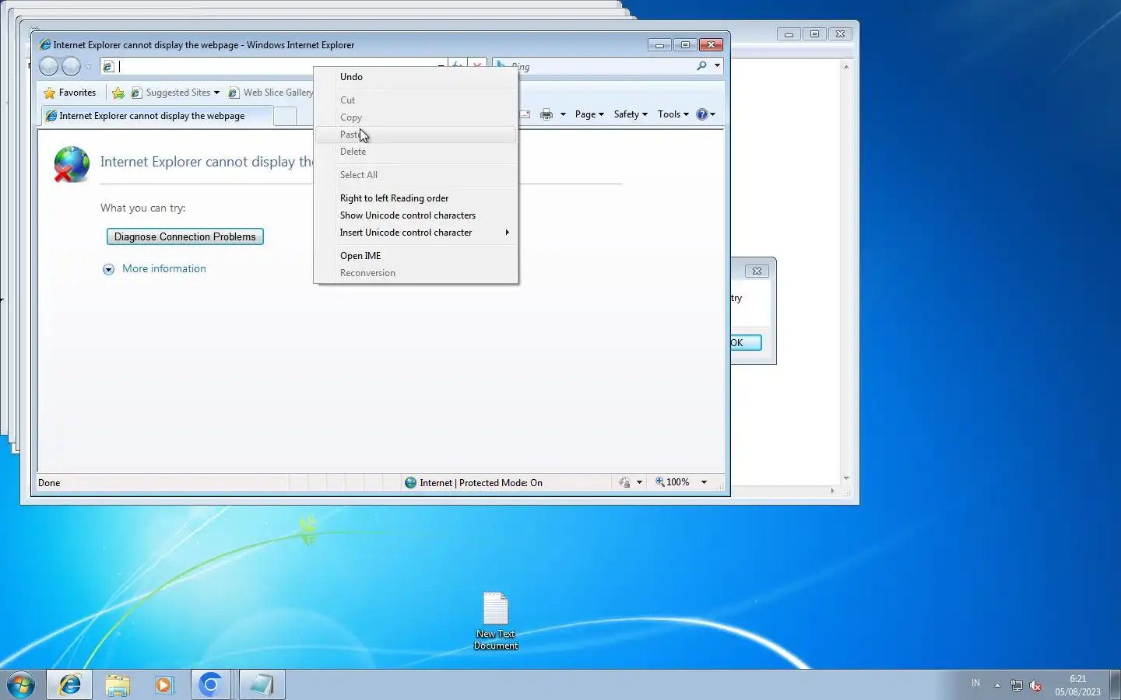Open Windows Explorer from the taskbar

pyautogui.click(x=118, y=685)
